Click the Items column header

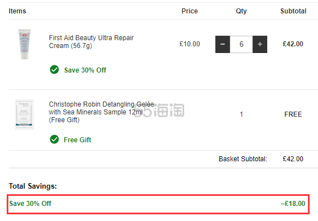tap(17, 11)
